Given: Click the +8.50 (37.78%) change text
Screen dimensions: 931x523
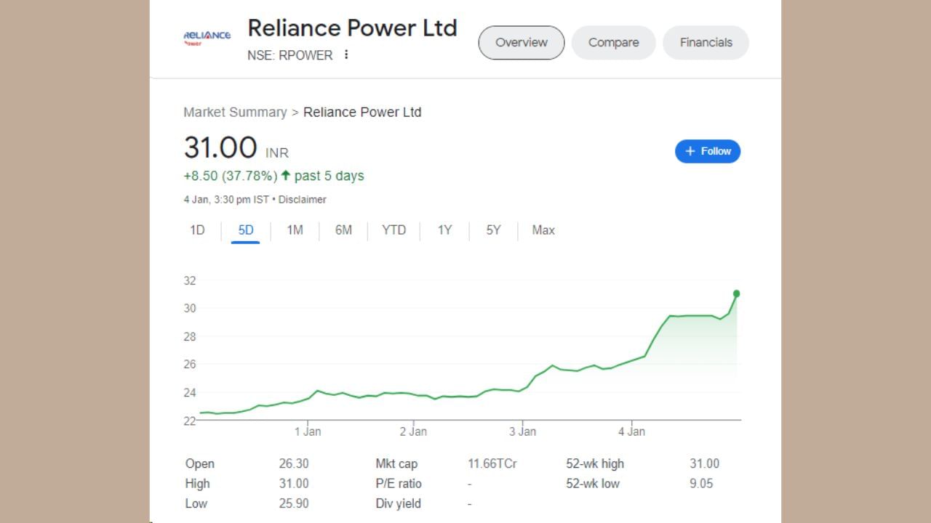Looking at the screenshot, I should coord(230,176).
